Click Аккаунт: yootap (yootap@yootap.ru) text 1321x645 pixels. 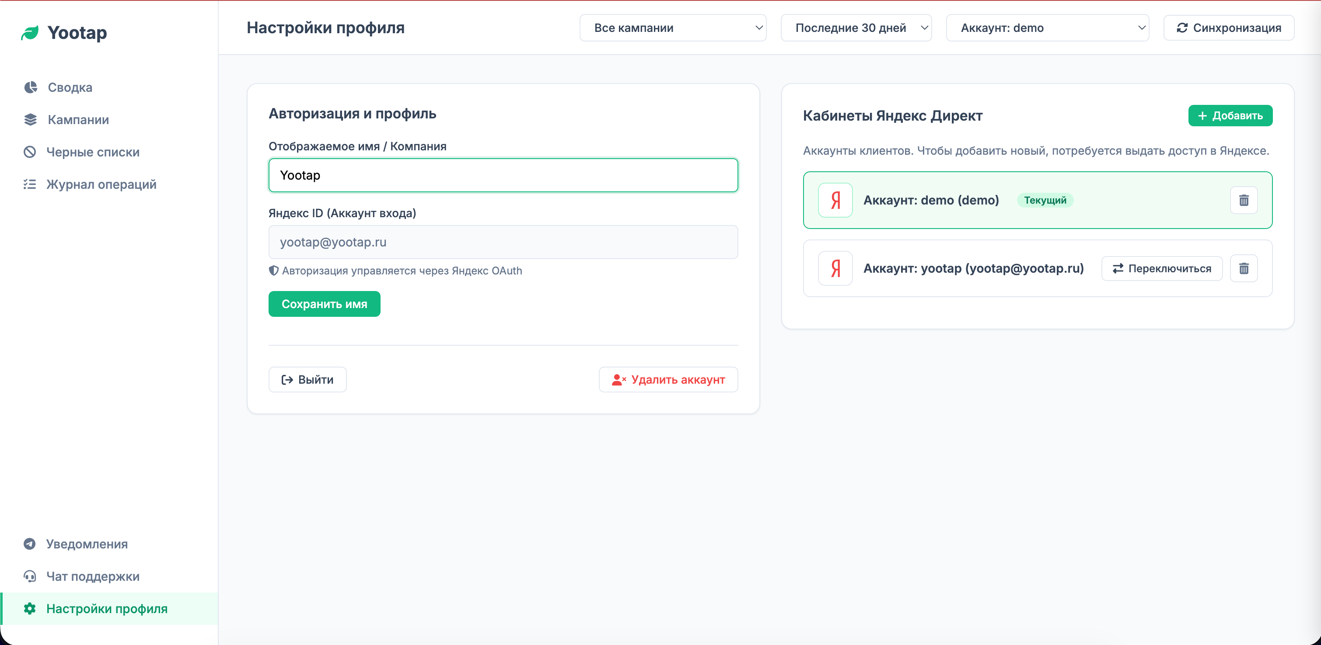[973, 268]
